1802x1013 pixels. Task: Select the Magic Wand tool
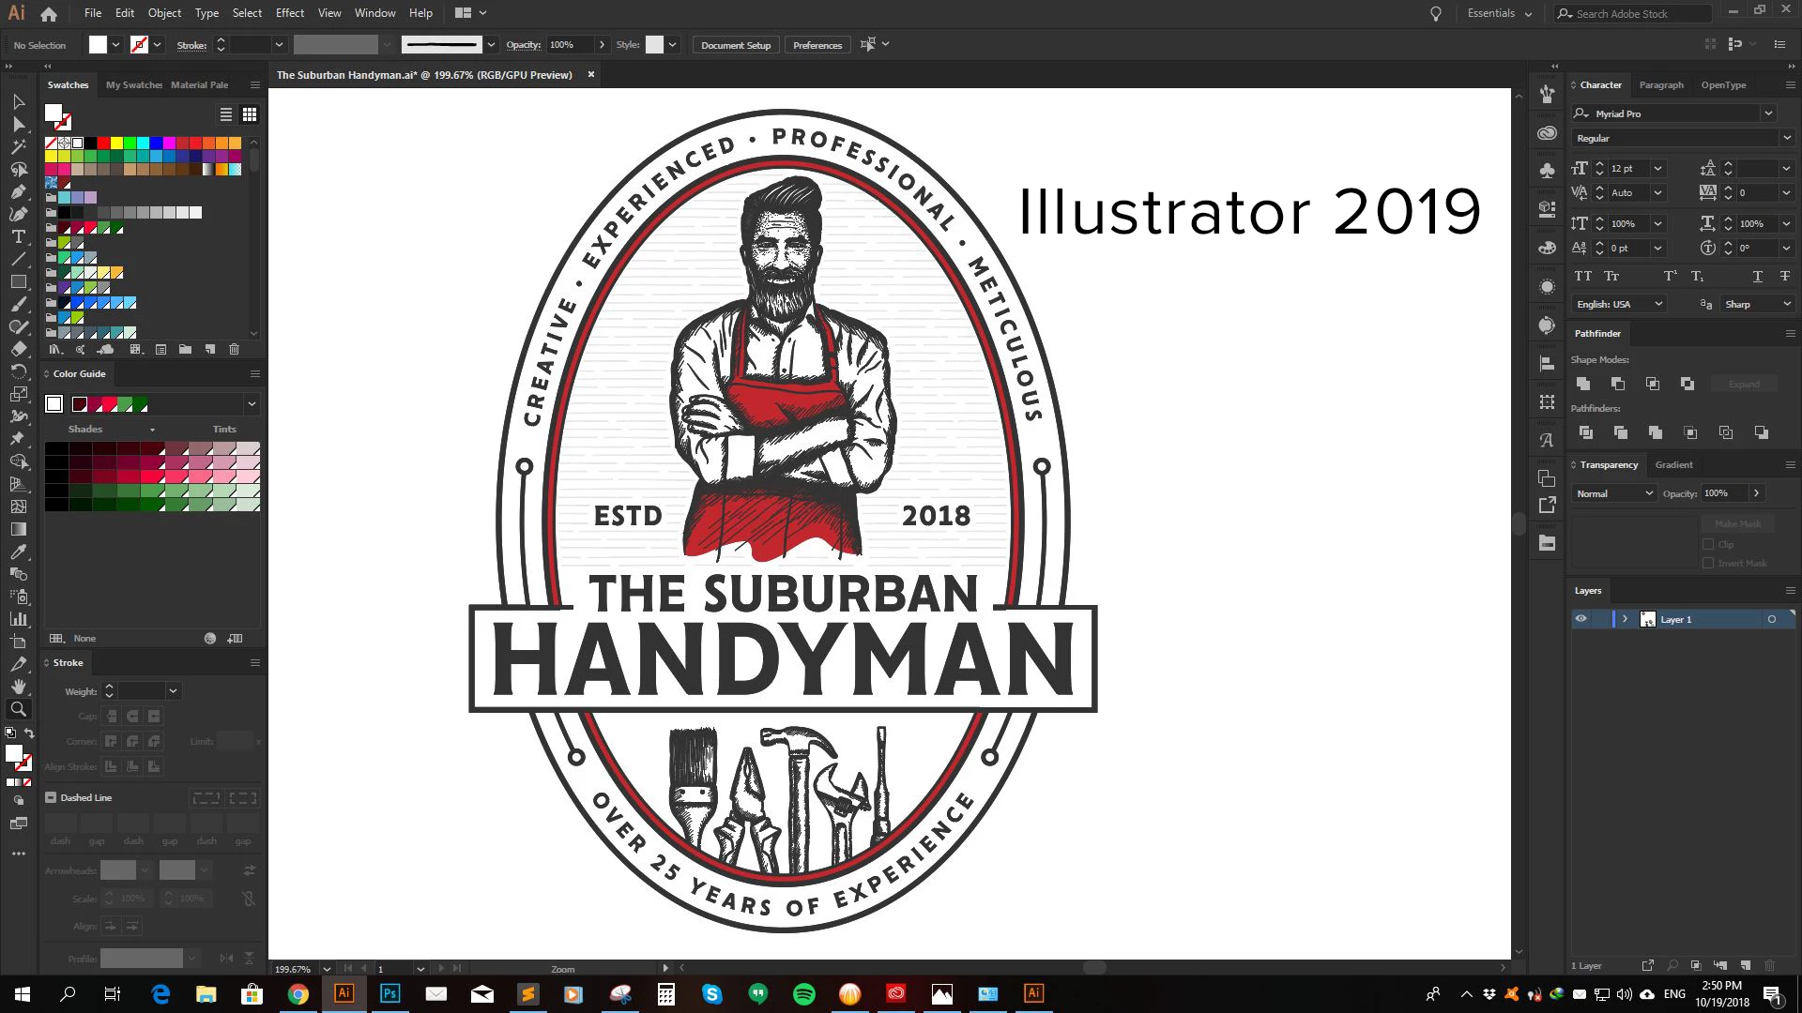coord(18,146)
